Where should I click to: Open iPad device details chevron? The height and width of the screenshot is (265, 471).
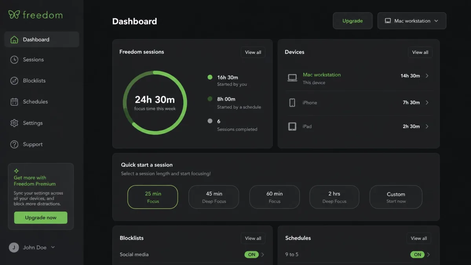click(427, 126)
